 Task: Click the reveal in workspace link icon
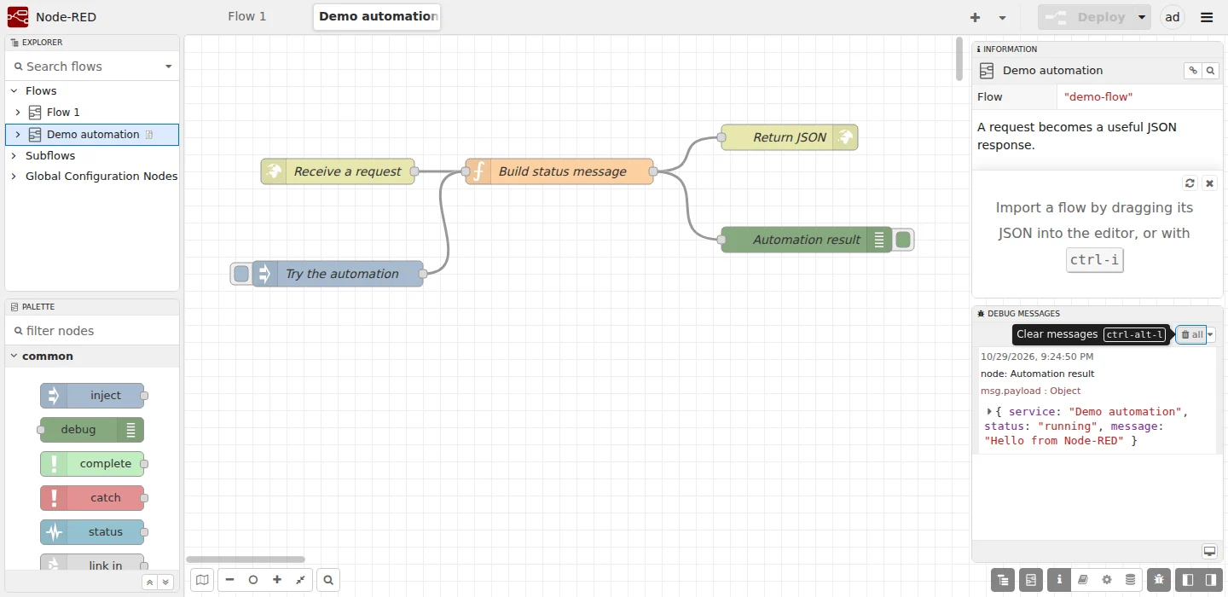(x=1193, y=71)
